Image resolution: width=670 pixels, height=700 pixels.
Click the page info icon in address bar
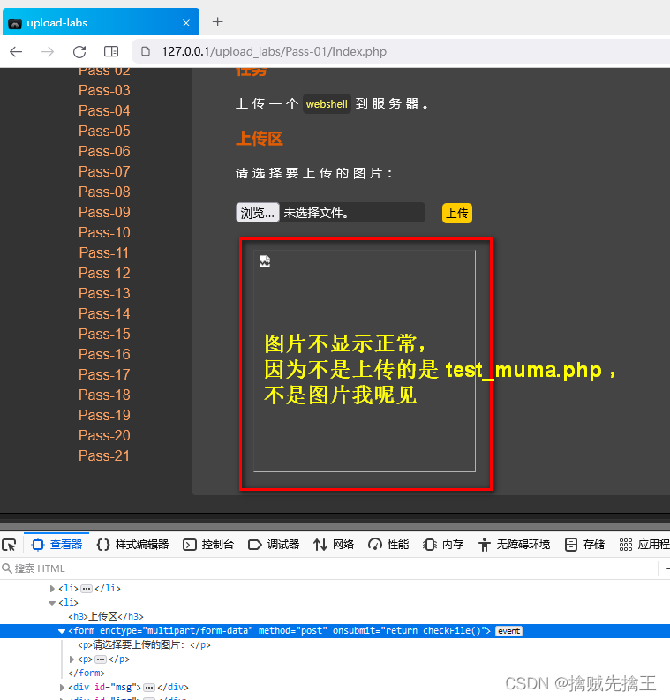pyautogui.click(x=146, y=51)
